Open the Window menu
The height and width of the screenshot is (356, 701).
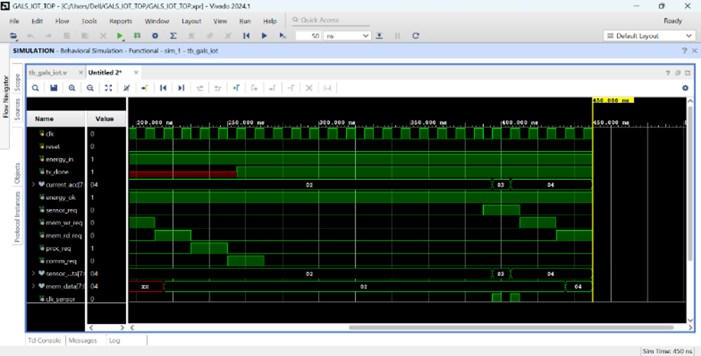(157, 21)
